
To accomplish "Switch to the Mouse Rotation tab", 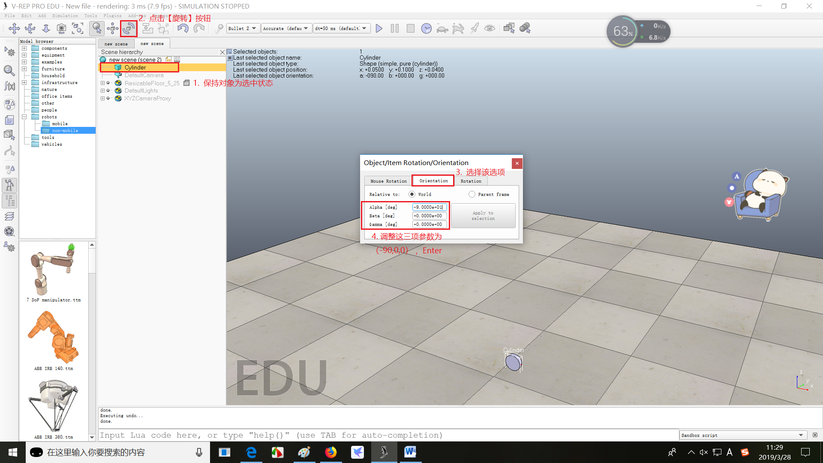I will (388, 181).
